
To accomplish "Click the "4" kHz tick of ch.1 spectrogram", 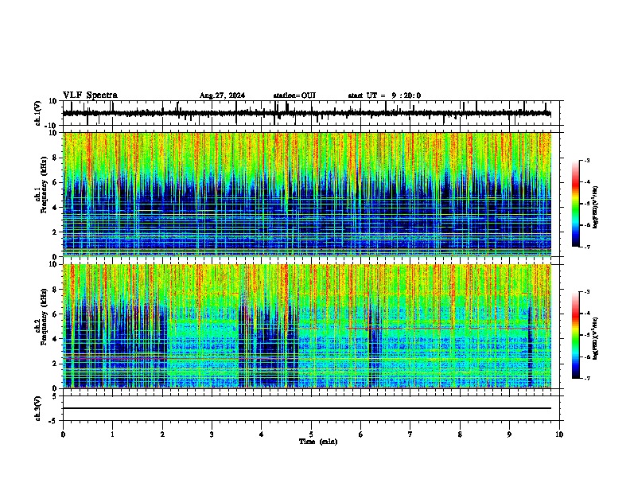I will click(x=56, y=208).
